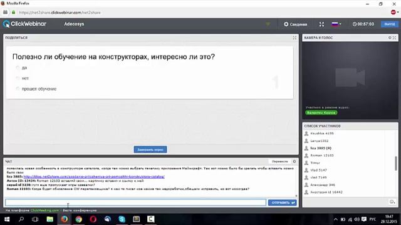Viewport: 401px width, 225px height.
Task: Open the taskbar clock and date
Action: click(x=388, y=219)
